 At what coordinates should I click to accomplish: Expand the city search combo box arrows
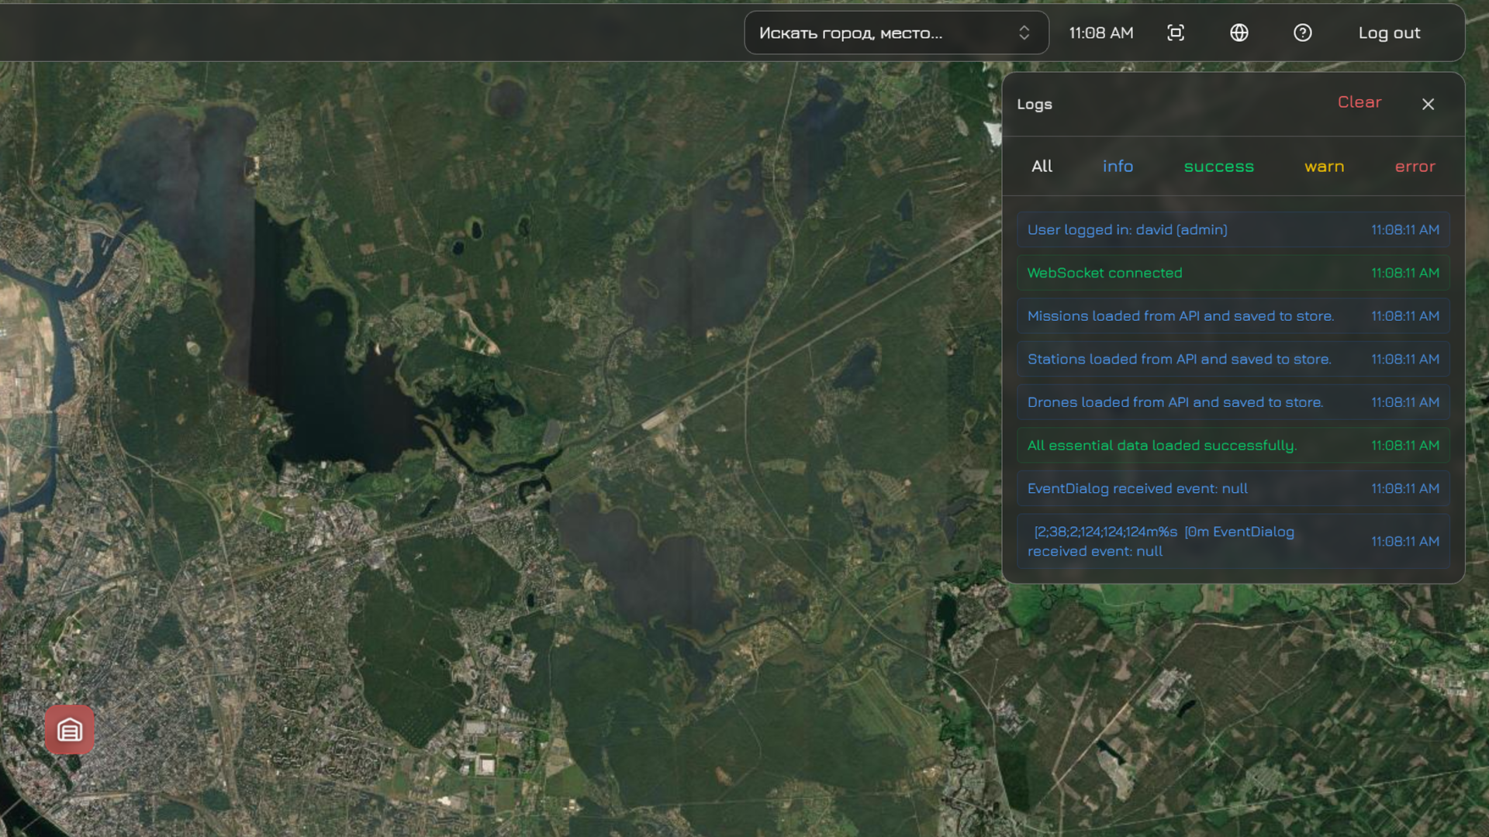1024,33
